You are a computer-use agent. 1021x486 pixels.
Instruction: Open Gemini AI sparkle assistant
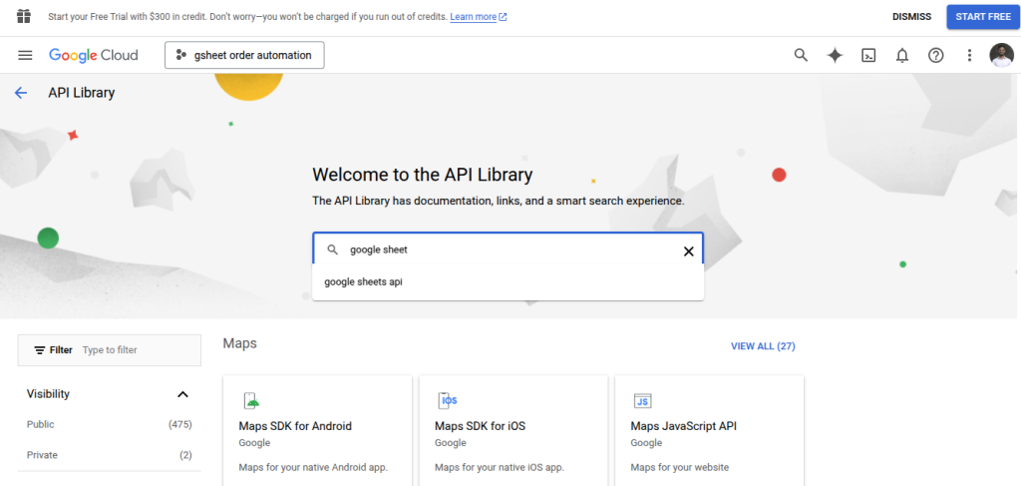(835, 55)
